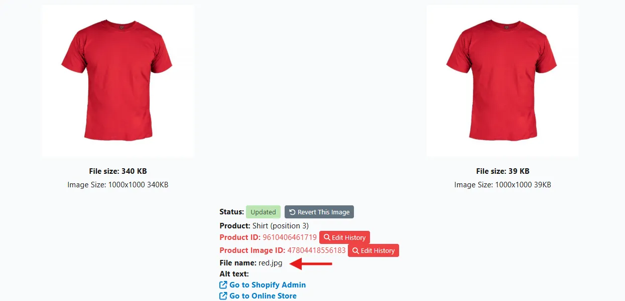Click the undo arrow icon in Revert button

(292, 212)
